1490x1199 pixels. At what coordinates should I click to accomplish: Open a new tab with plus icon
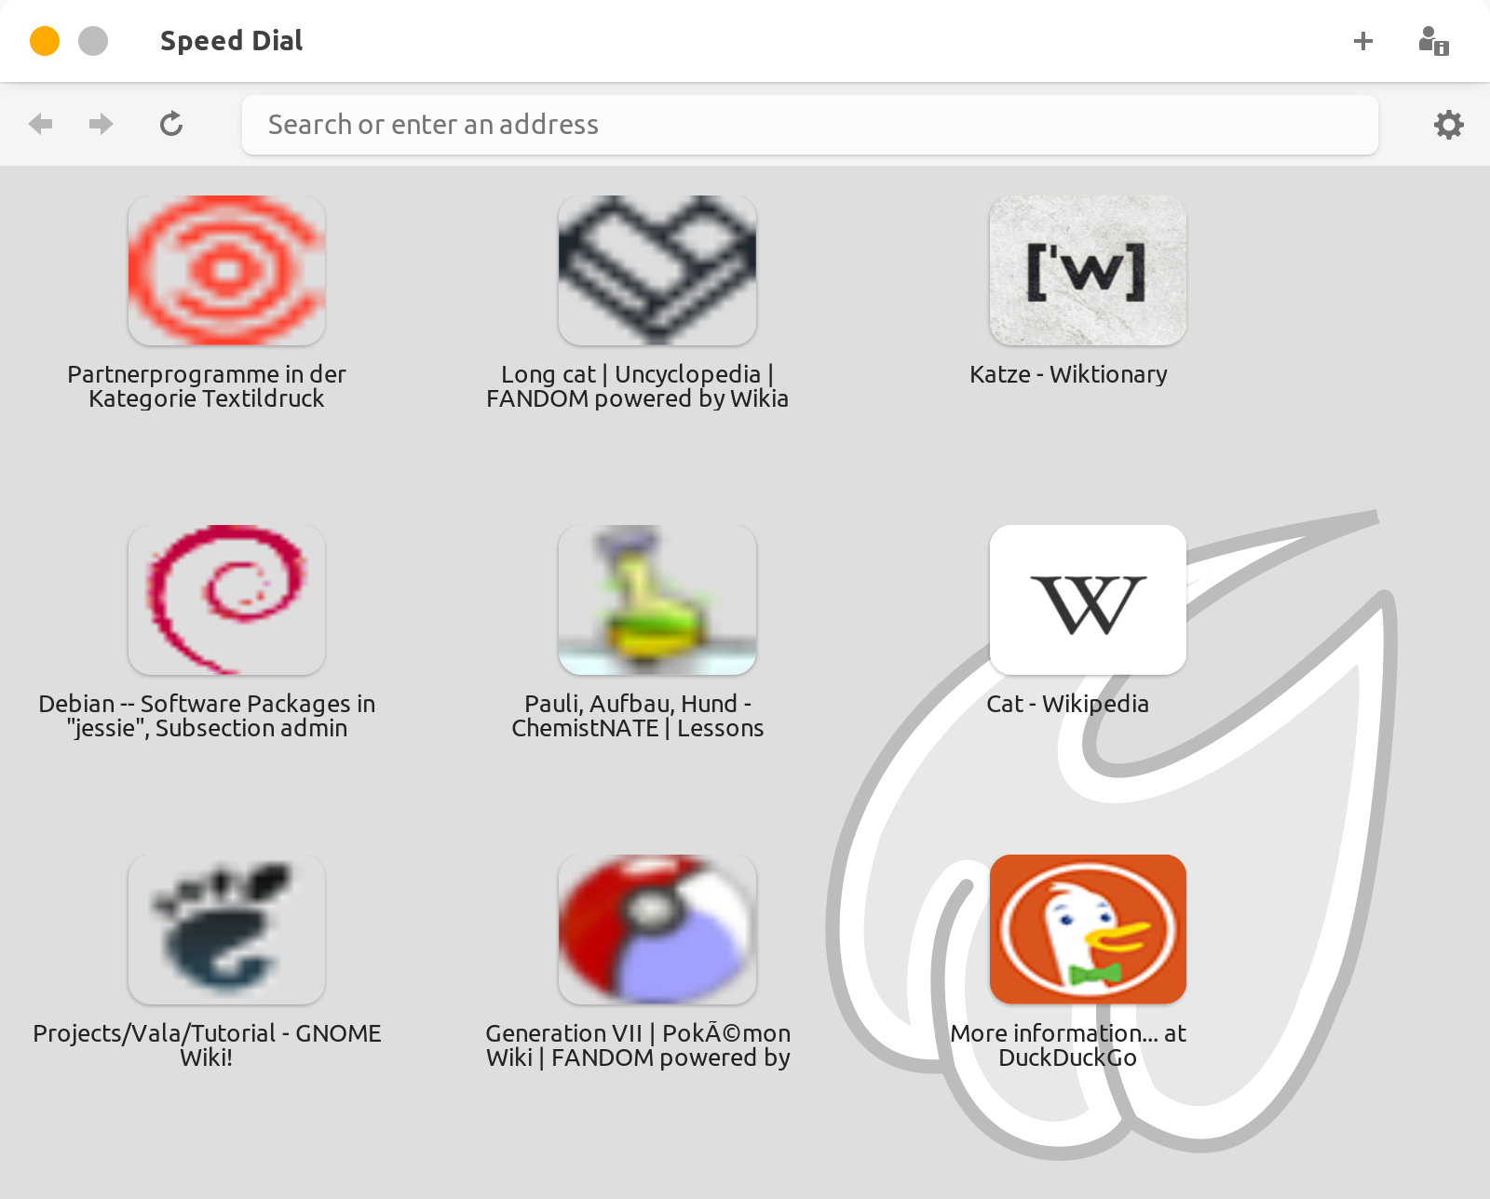(1362, 41)
